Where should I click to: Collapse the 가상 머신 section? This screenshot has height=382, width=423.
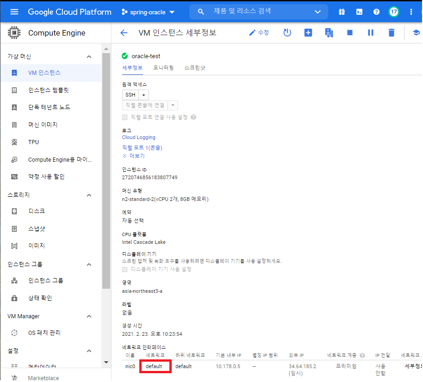[89, 56]
